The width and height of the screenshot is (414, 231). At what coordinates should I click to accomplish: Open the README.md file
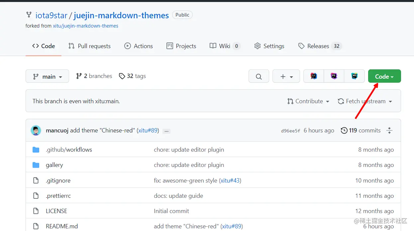pyautogui.click(x=62, y=226)
